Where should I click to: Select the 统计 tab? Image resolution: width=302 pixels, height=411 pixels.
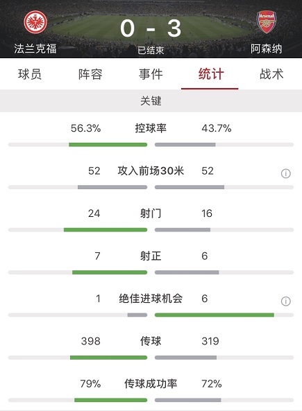(211, 74)
